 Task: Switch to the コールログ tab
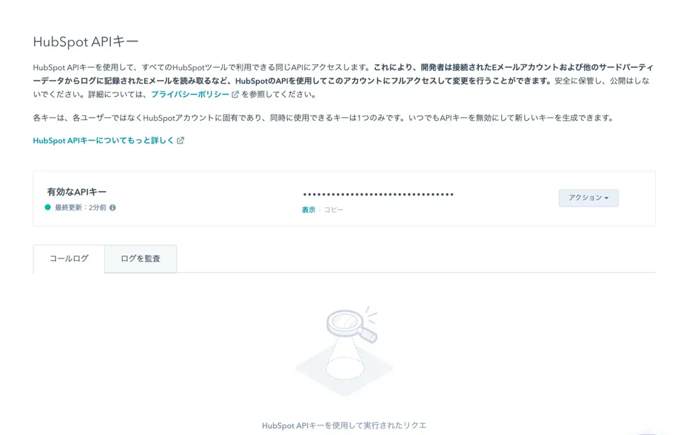click(x=69, y=258)
